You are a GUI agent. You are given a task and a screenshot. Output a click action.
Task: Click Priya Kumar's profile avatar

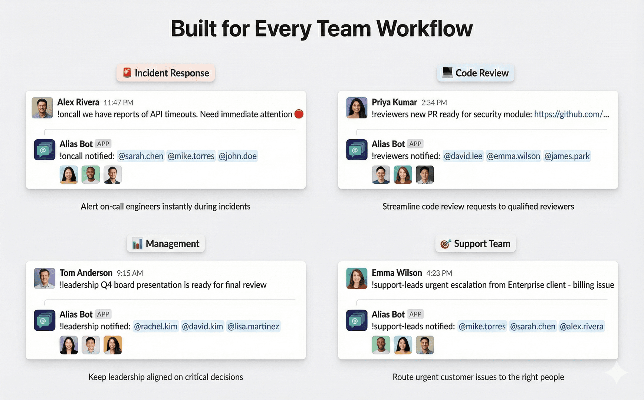coord(356,108)
